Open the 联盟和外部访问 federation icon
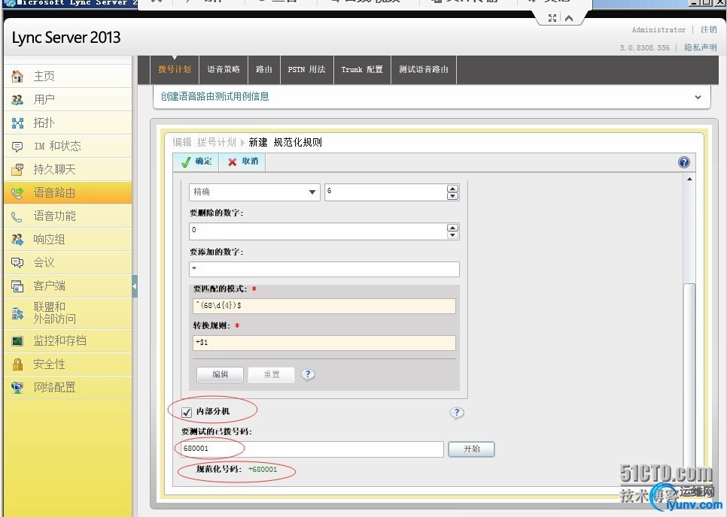The height and width of the screenshot is (517, 727). tap(17, 313)
